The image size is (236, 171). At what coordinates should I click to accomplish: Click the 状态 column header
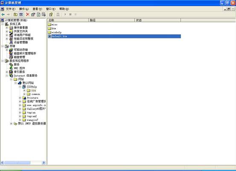(x=157, y=20)
